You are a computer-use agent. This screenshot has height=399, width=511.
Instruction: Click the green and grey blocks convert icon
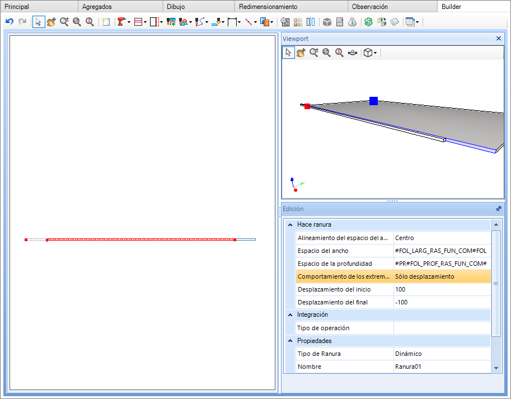382,22
